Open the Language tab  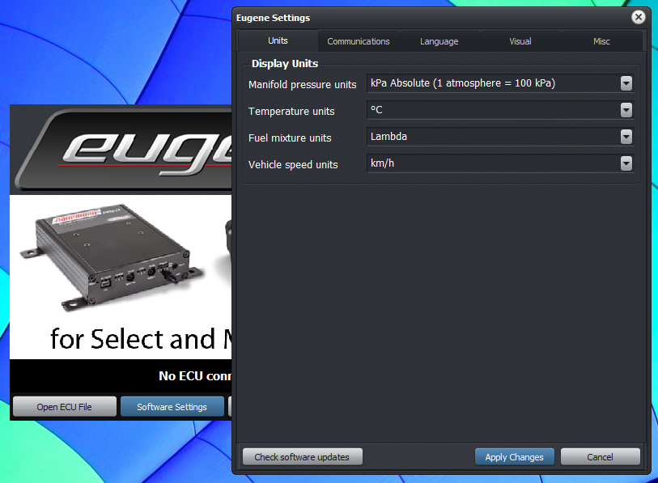[439, 41]
